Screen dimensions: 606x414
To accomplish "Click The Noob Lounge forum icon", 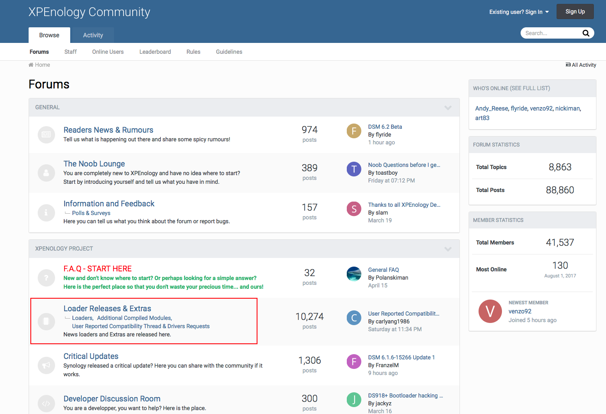I will click(46, 173).
